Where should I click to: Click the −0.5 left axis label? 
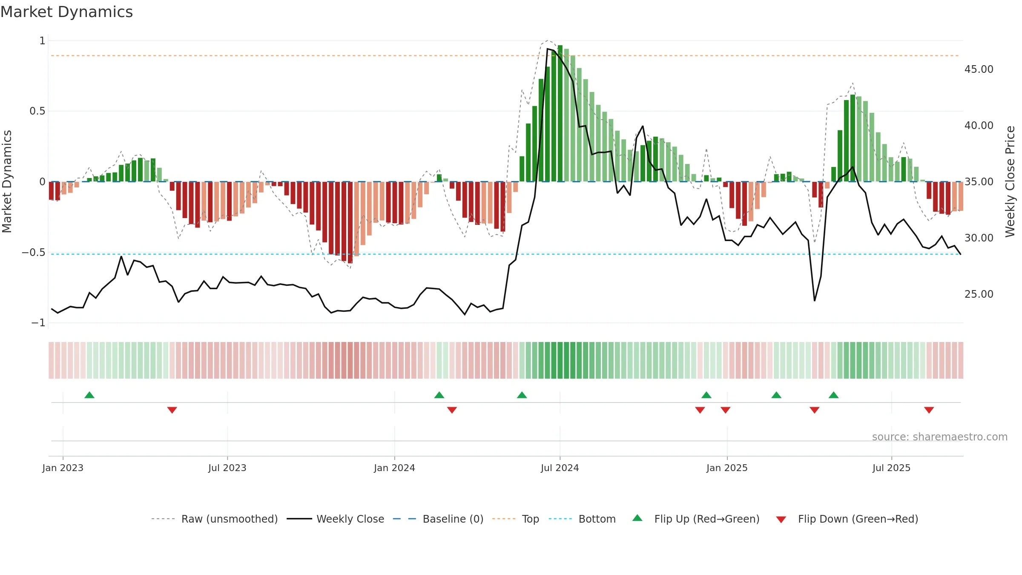[34, 252]
